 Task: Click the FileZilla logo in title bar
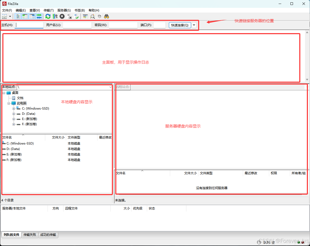pos(4,4)
